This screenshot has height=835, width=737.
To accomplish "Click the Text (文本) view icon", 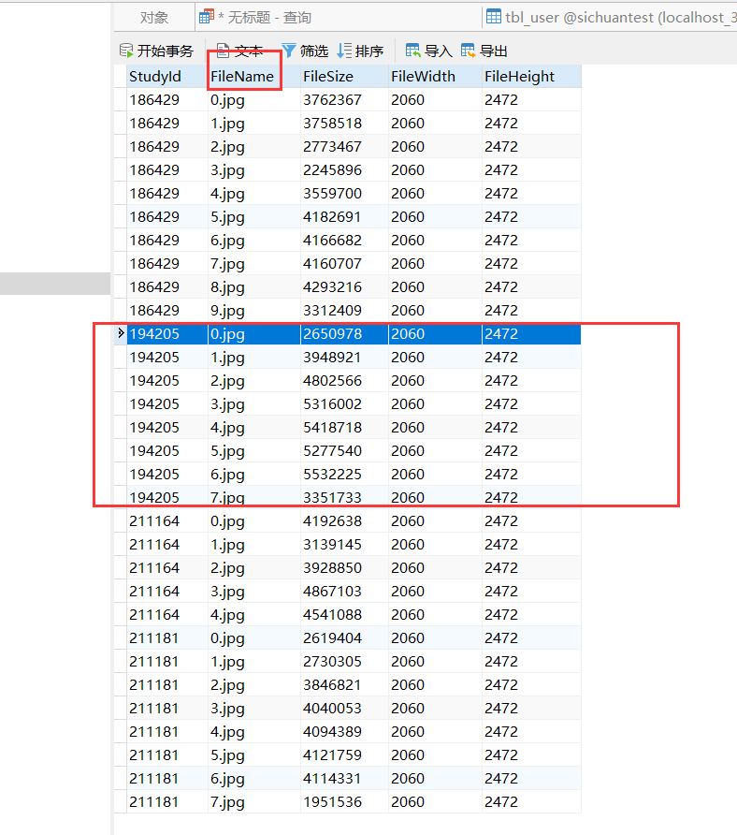I will click(x=224, y=51).
